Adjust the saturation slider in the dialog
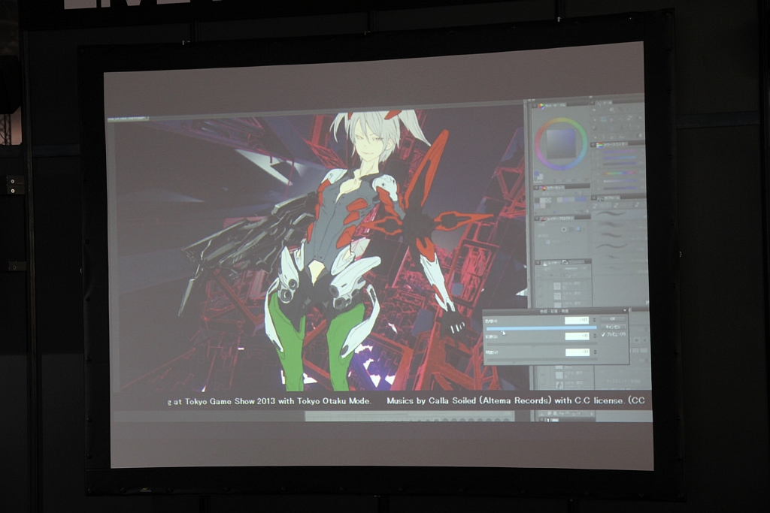 (x=542, y=344)
